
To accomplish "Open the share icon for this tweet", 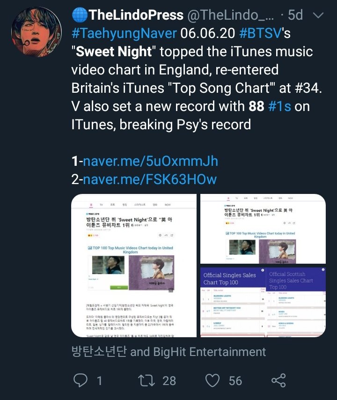I will (x=279, y=380).
